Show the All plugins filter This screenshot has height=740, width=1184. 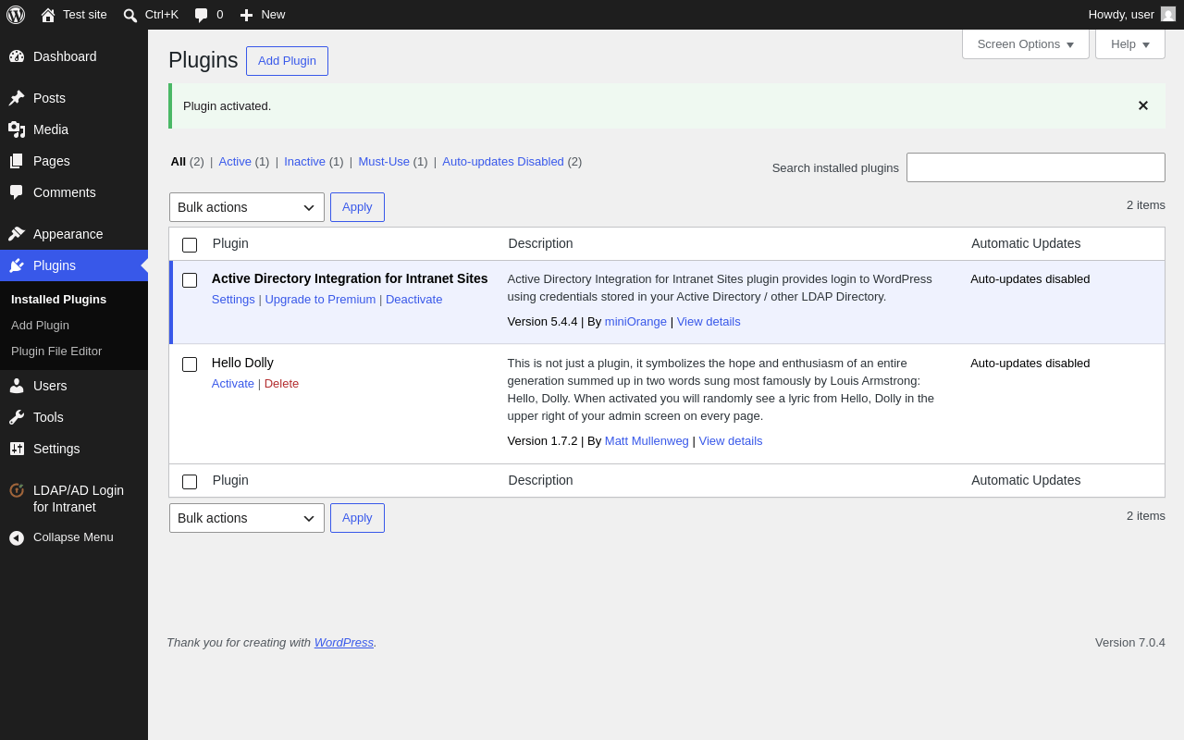coord(179,162)
